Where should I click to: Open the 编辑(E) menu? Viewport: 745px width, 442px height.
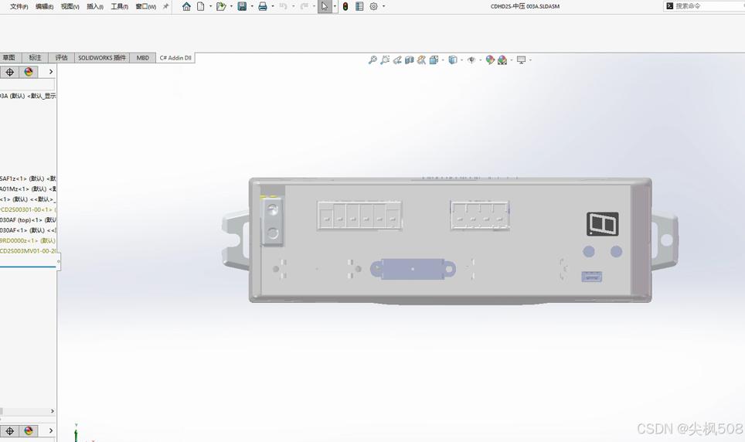(x=45, y=7)
